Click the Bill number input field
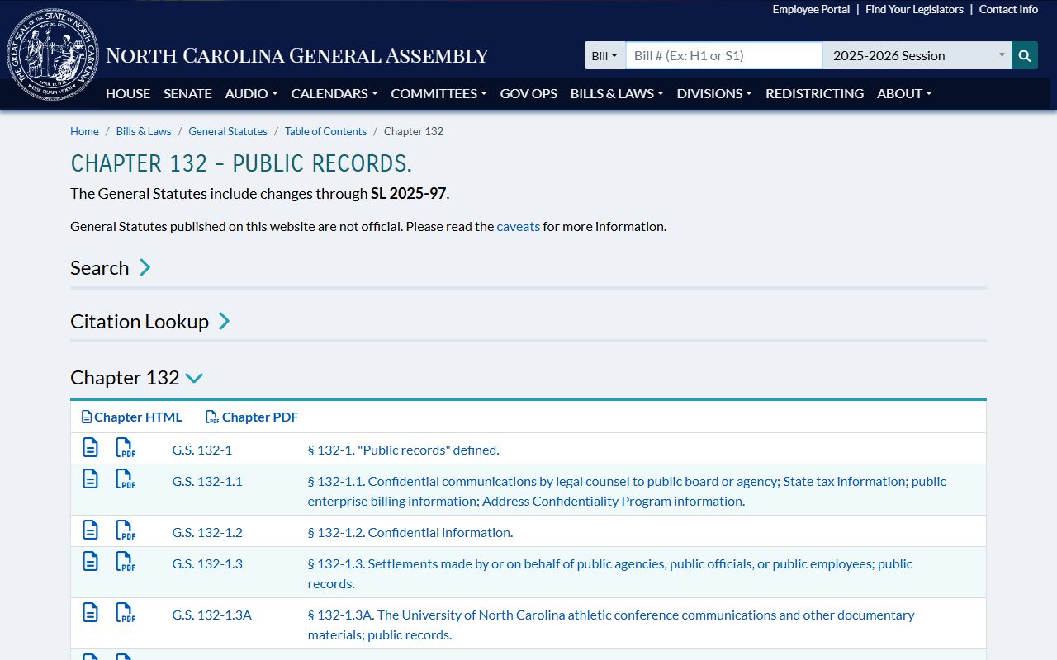The image size is (1057, 660). click(724, 55)
